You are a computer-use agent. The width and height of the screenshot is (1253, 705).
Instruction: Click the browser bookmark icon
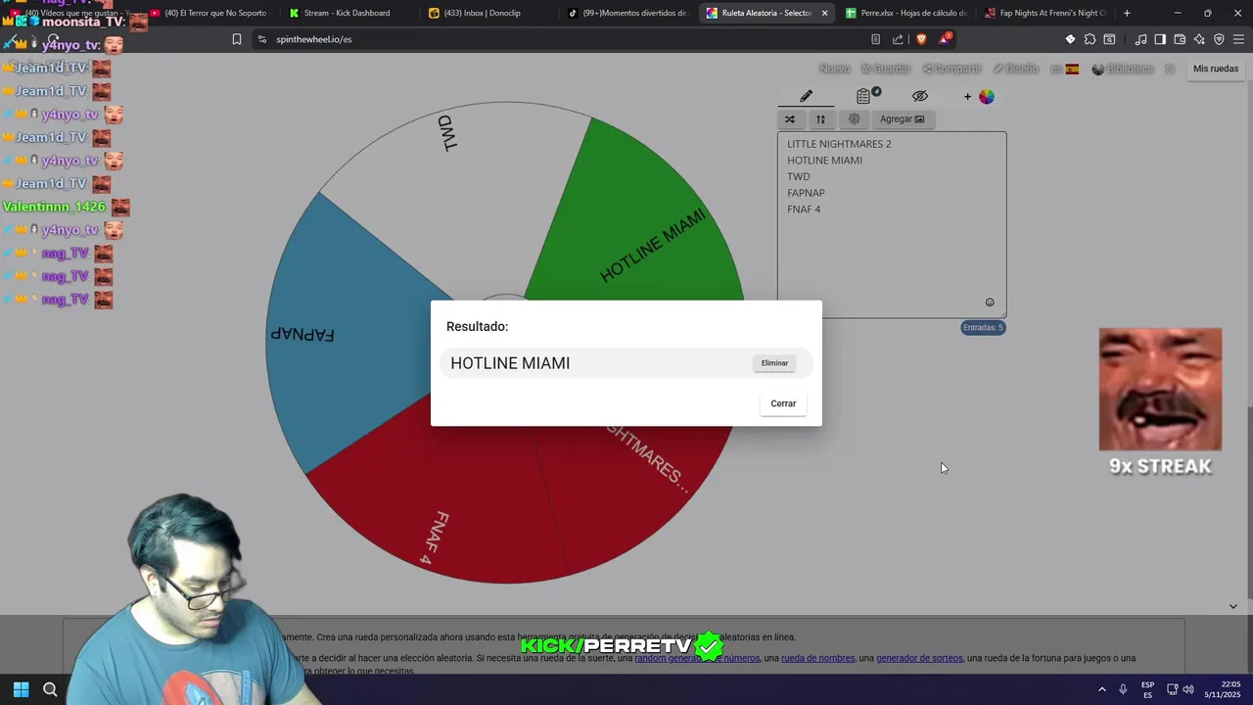237,39
